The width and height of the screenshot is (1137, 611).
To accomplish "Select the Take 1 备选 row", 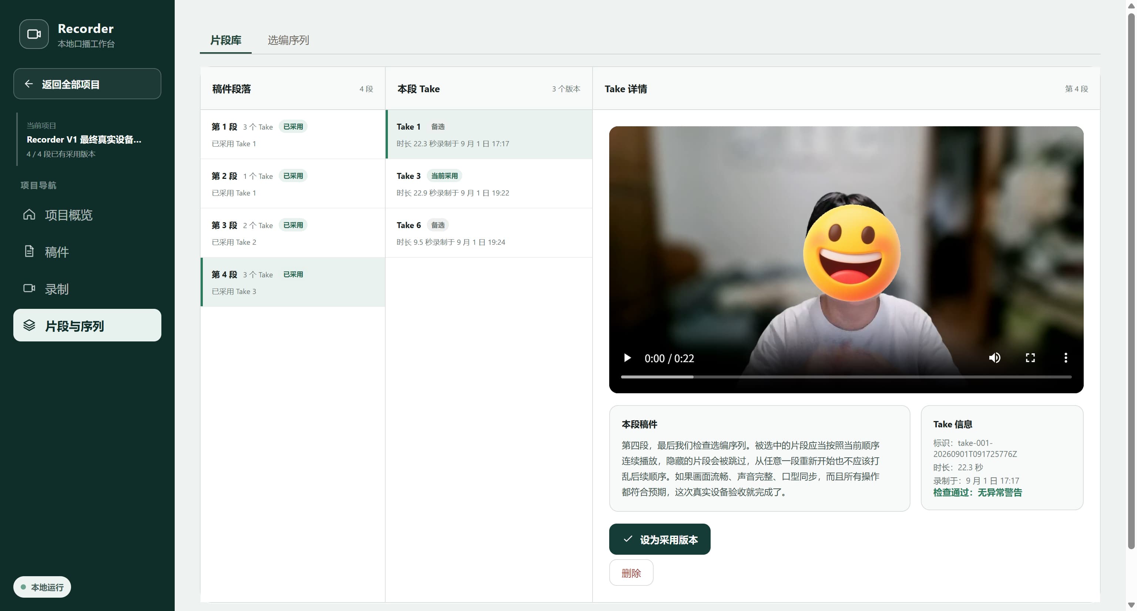I will pyautogui.click(x=489, y=135).
